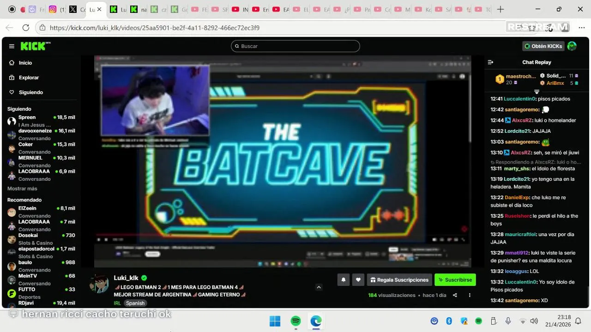Screen dimensions: 591x332
Task: Open Coker channel in sidebar
Action: pos(41,148)
